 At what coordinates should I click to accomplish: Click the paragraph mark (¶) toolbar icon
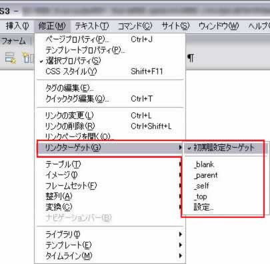pyautogui.click(x=191, y=58)
